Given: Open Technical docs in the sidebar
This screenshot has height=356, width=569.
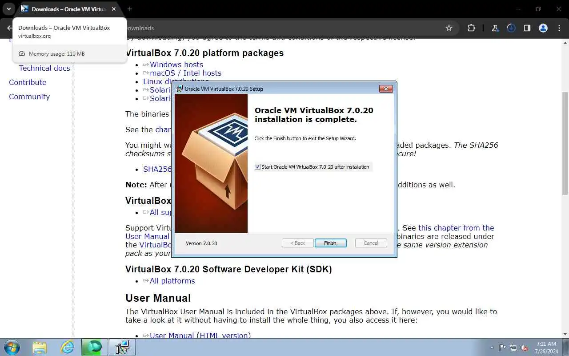Looking at the screenshot, I should [x=44, y=68].
